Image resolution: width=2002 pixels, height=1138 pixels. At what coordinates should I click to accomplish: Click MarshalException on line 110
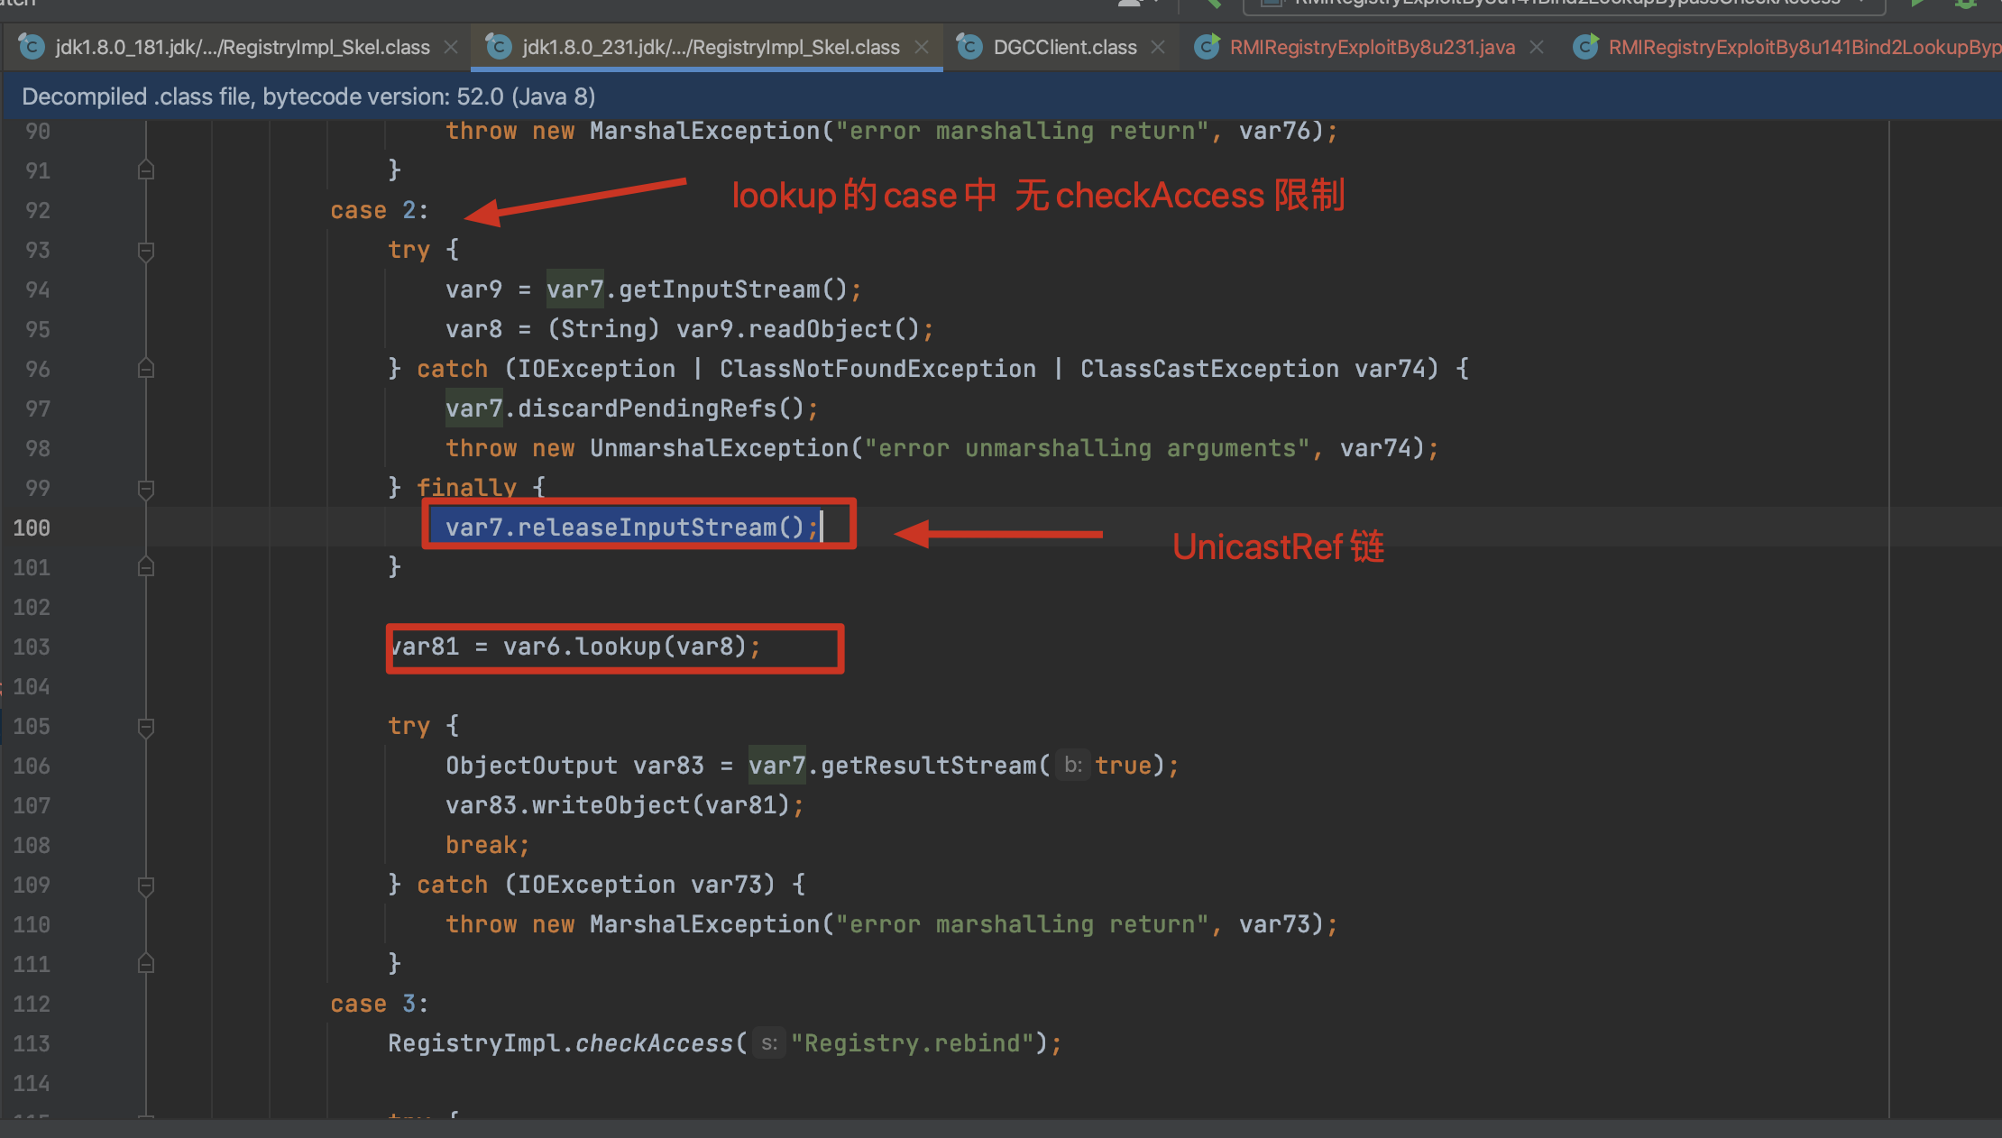[704, 924]
